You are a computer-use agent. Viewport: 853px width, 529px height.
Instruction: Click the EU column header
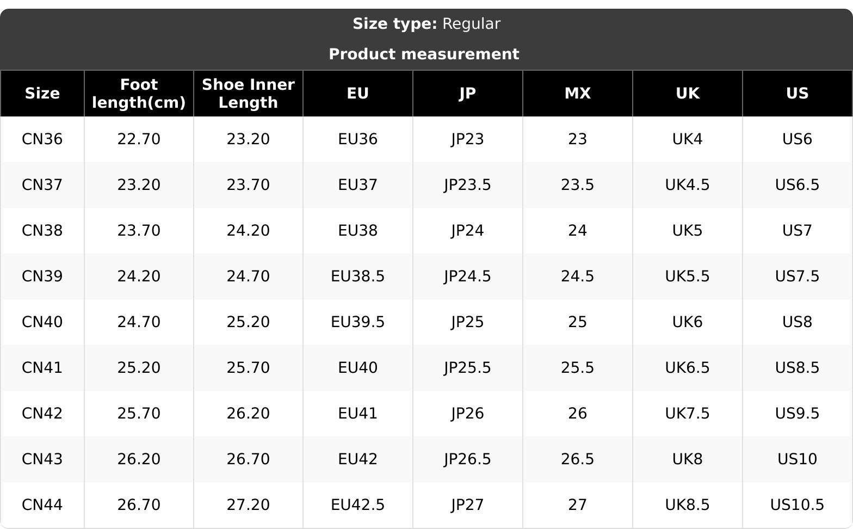pyautogui.click(x=358, y=94)
